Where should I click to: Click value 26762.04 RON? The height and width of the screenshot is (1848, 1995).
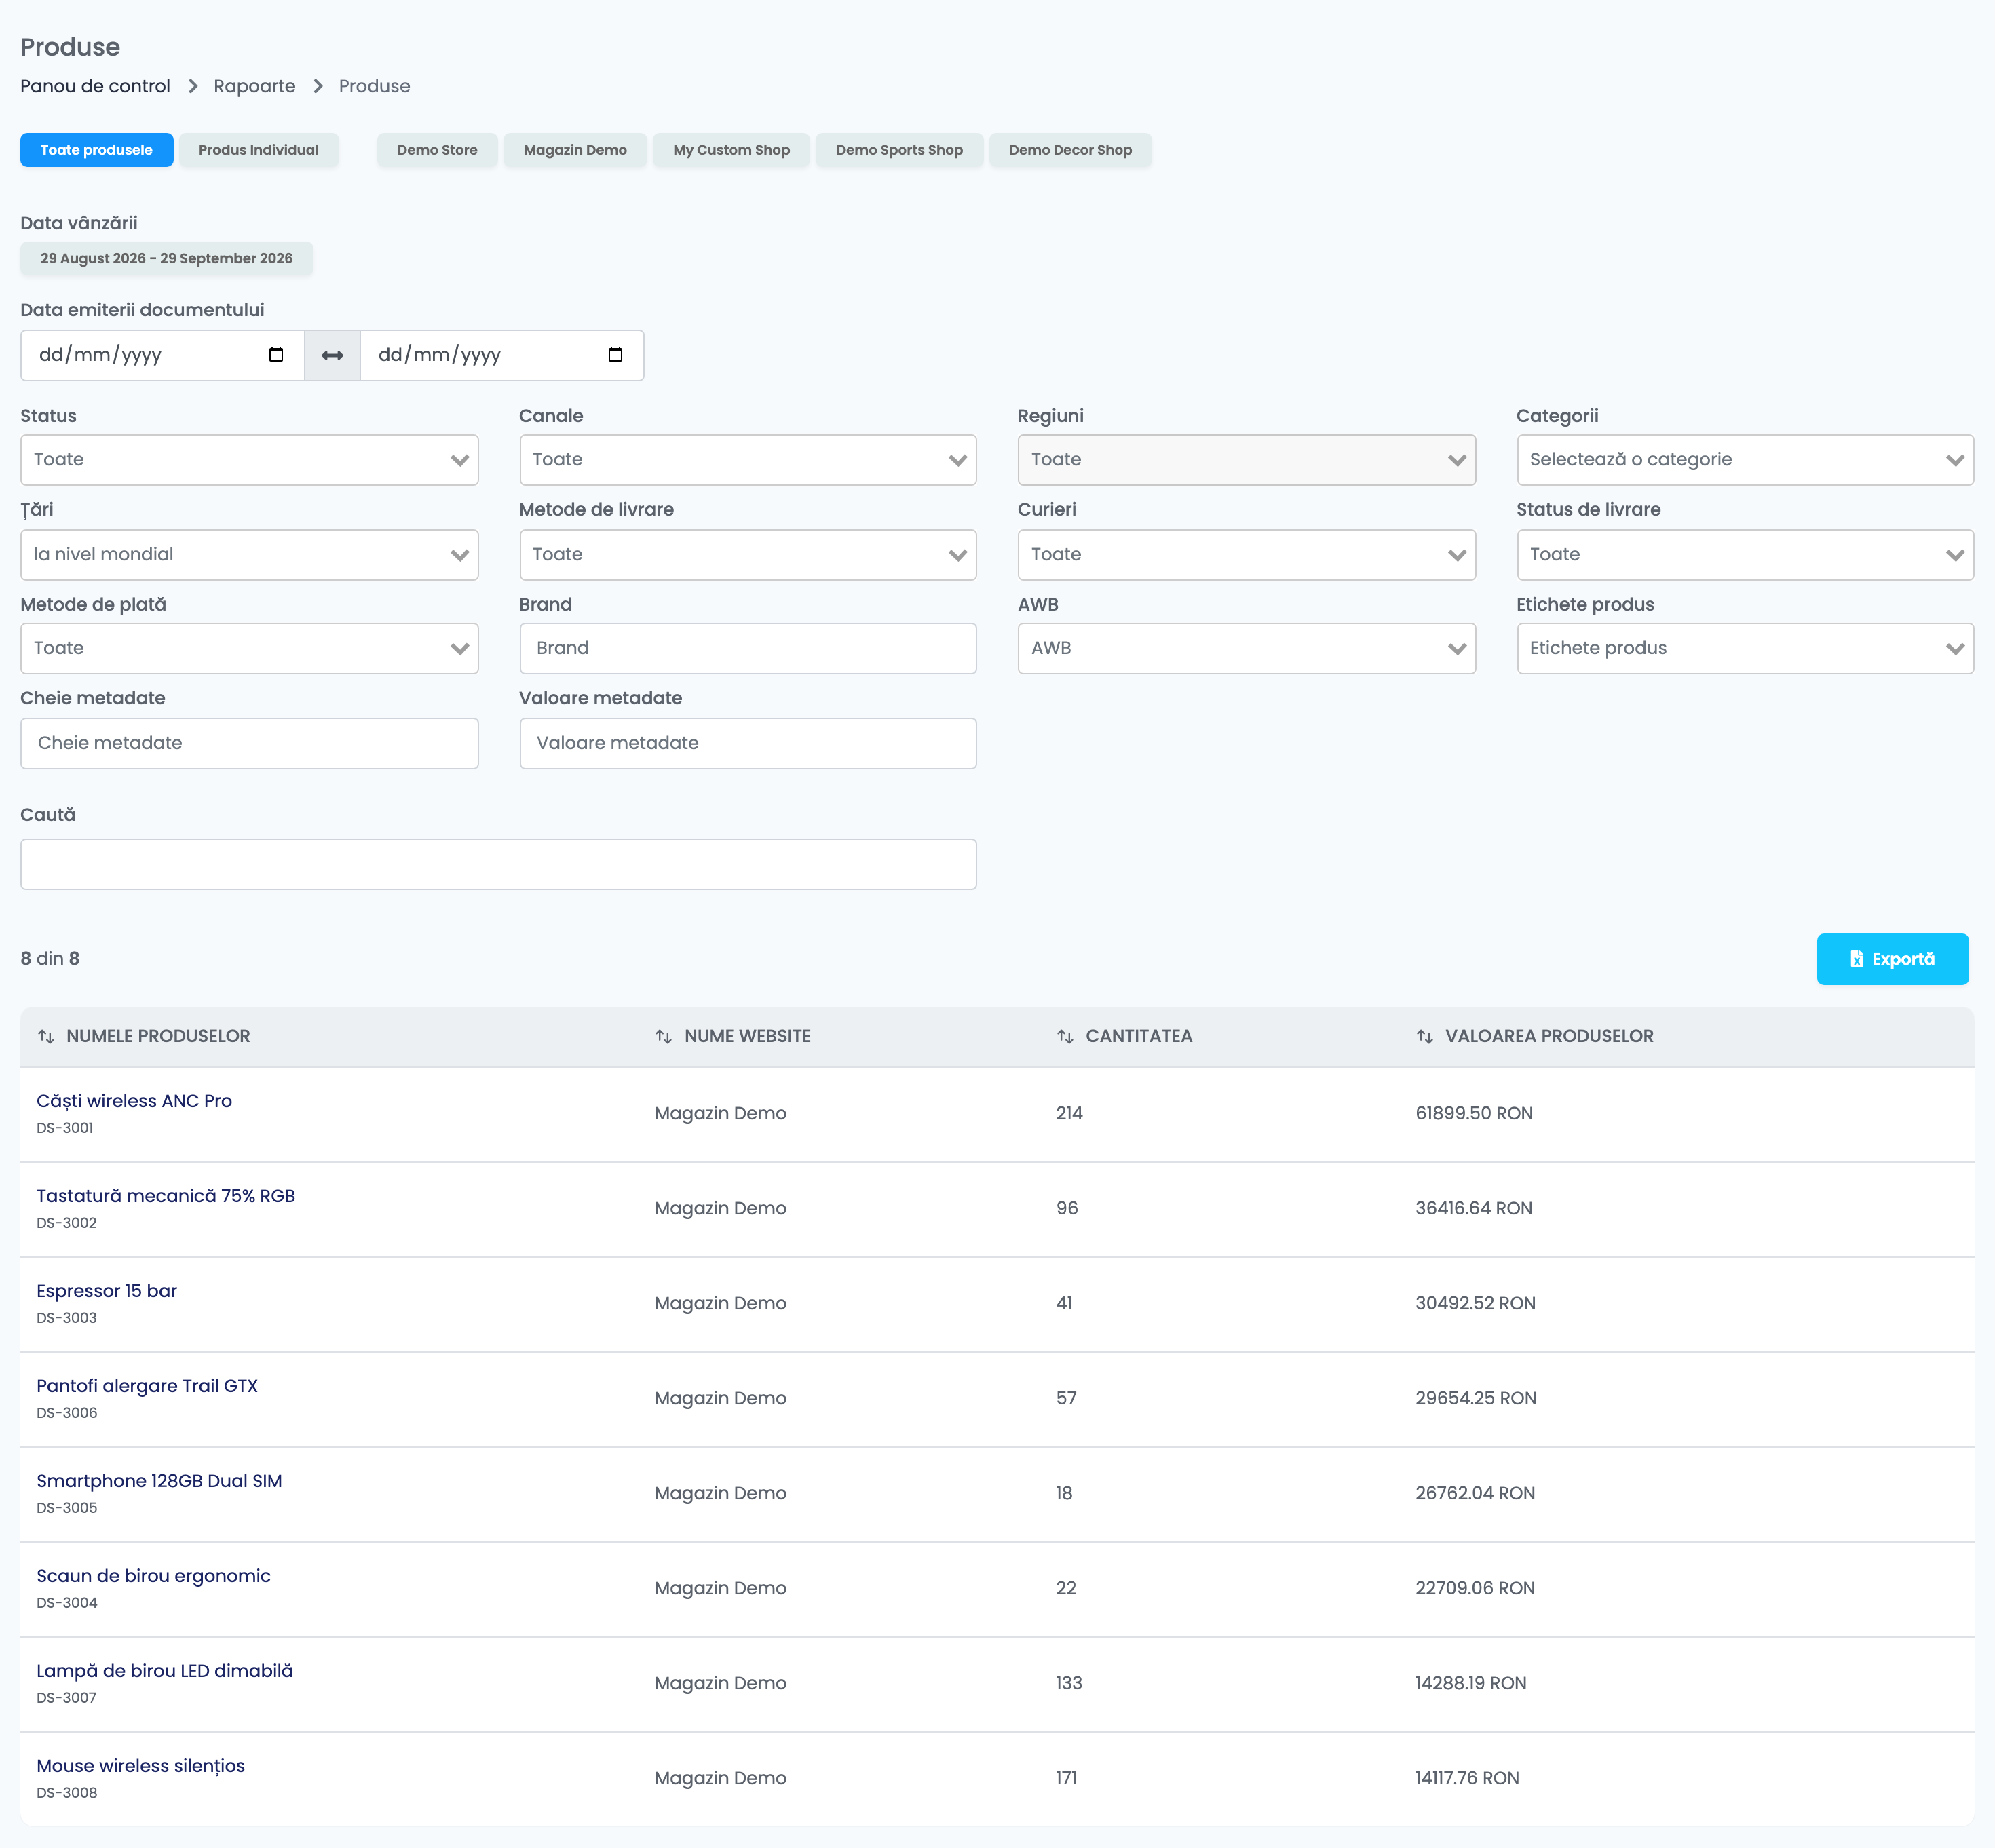click(x=1475, y=1493)
